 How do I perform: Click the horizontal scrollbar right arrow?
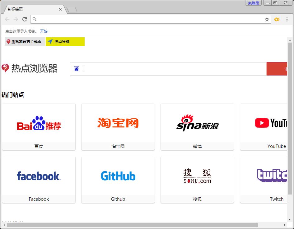284,225
